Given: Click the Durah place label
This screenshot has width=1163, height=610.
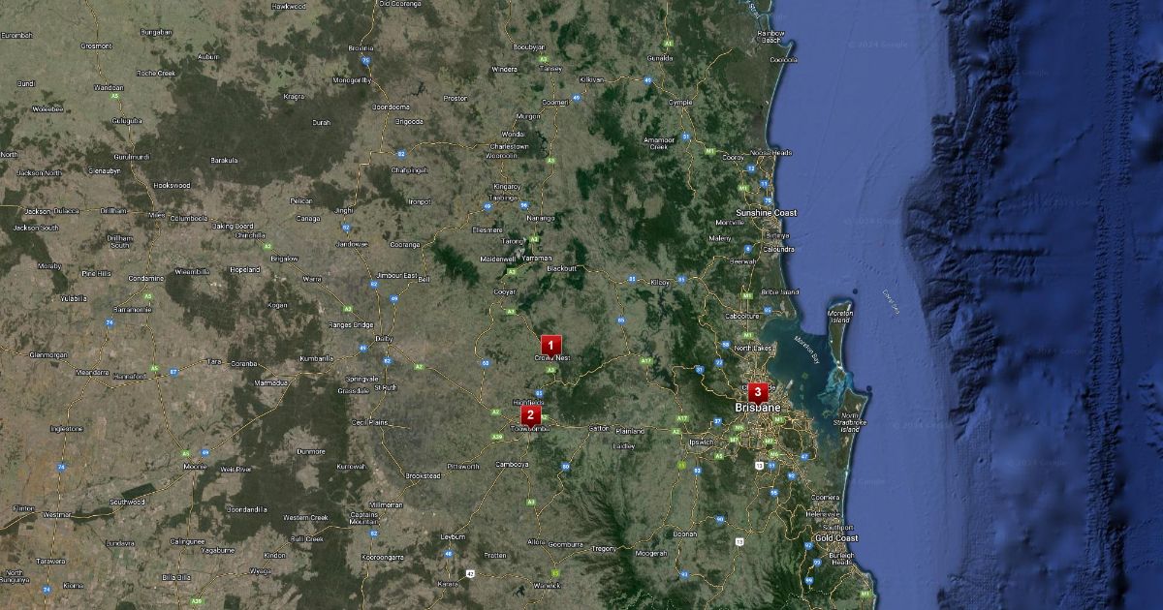Looking at the screenshot, I should click(x=321, y=122).
